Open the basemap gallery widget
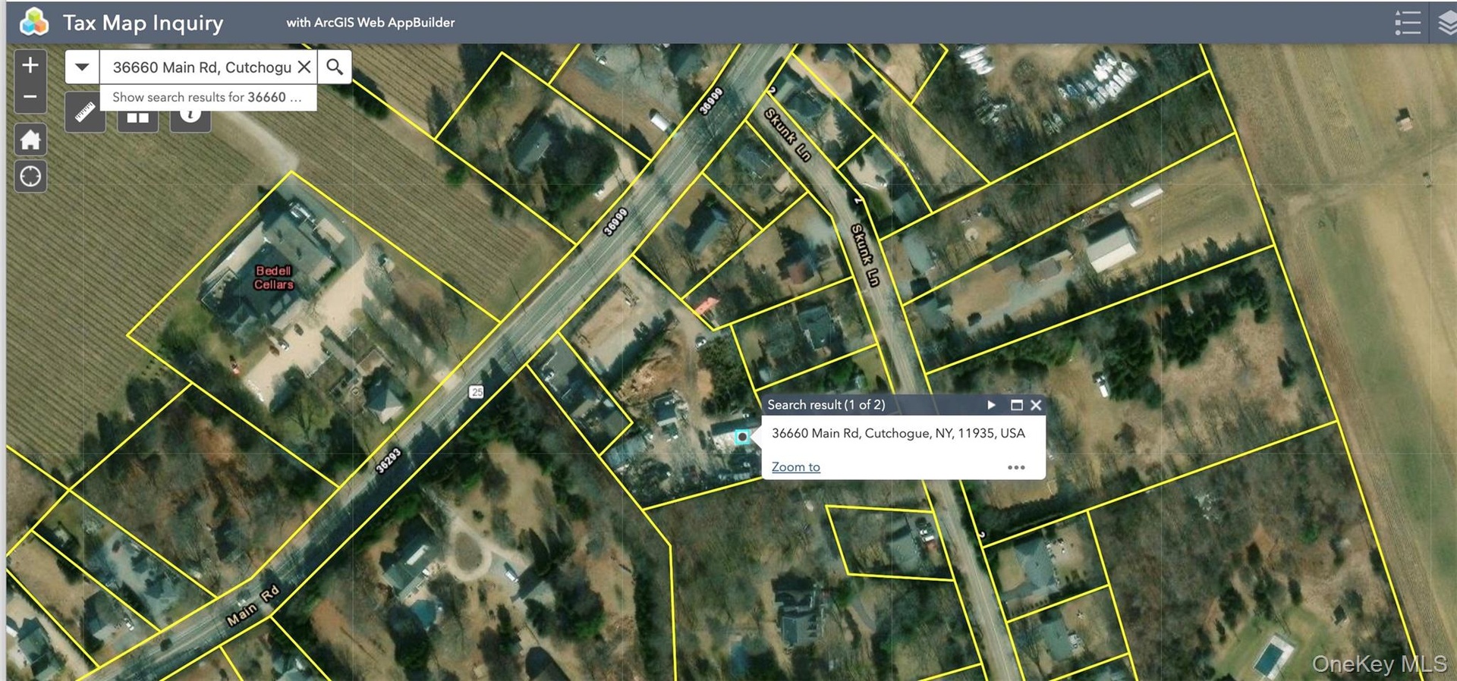The height and width of the screenshot is (681, 1457). tap(137, 118)
